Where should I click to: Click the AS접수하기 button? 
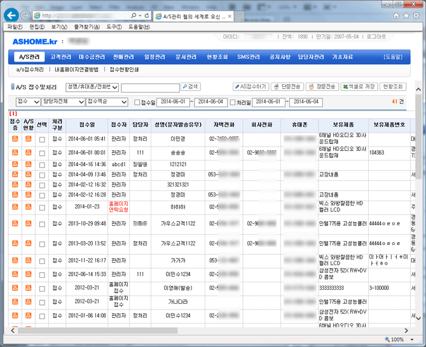tap(251, 86)
